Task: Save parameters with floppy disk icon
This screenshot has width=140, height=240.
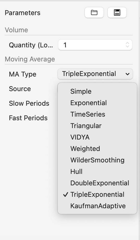Action: [117, 12]
